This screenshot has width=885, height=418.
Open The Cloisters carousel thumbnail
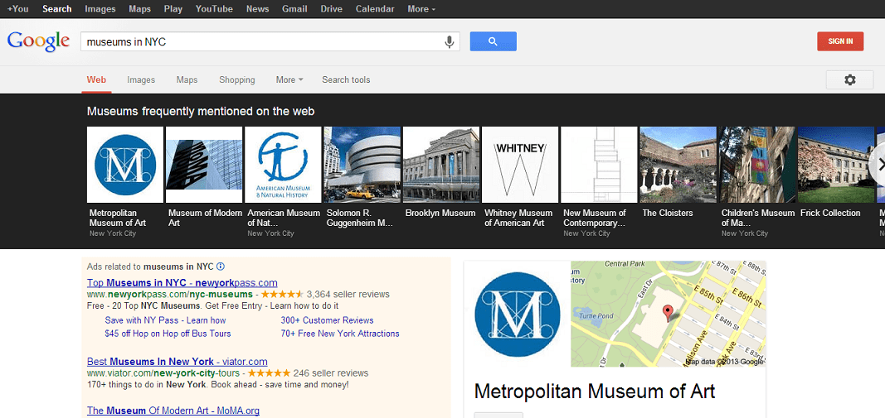[x=678, y=165]
